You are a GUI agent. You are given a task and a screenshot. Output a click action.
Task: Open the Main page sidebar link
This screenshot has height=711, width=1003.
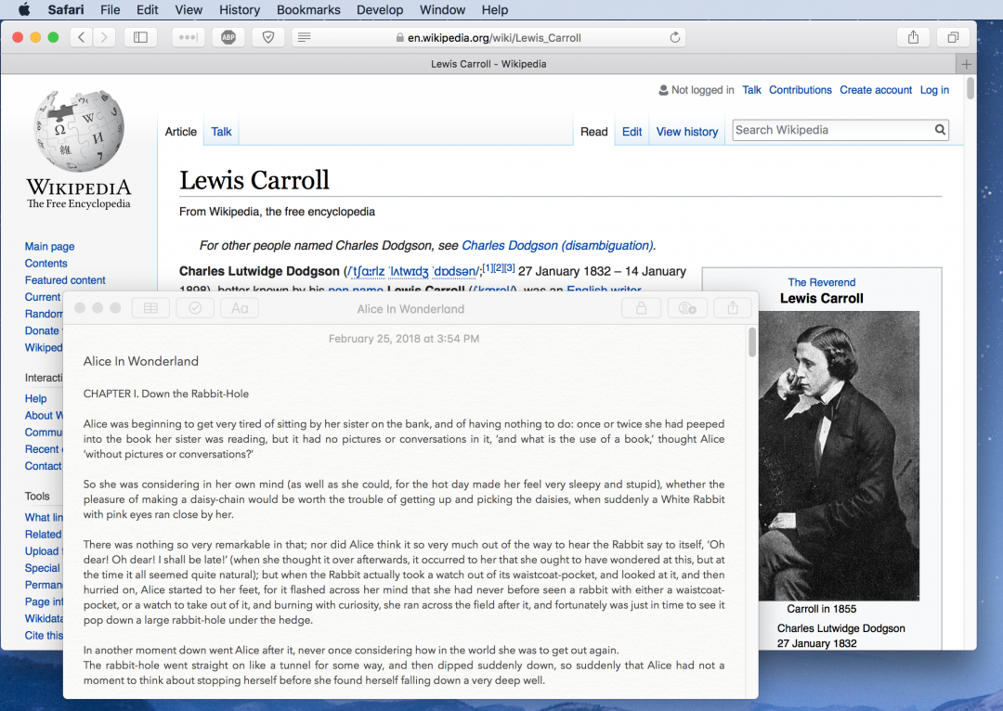pos(49,246)
